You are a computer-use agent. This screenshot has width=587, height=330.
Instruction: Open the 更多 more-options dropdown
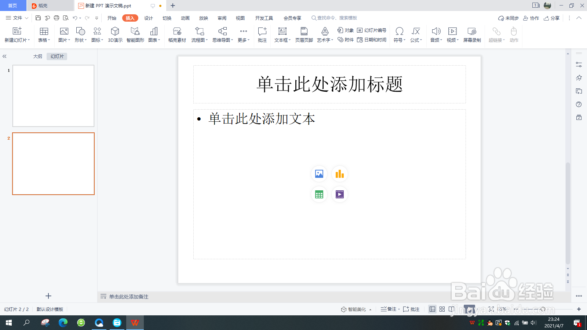[x=243, y=35]
